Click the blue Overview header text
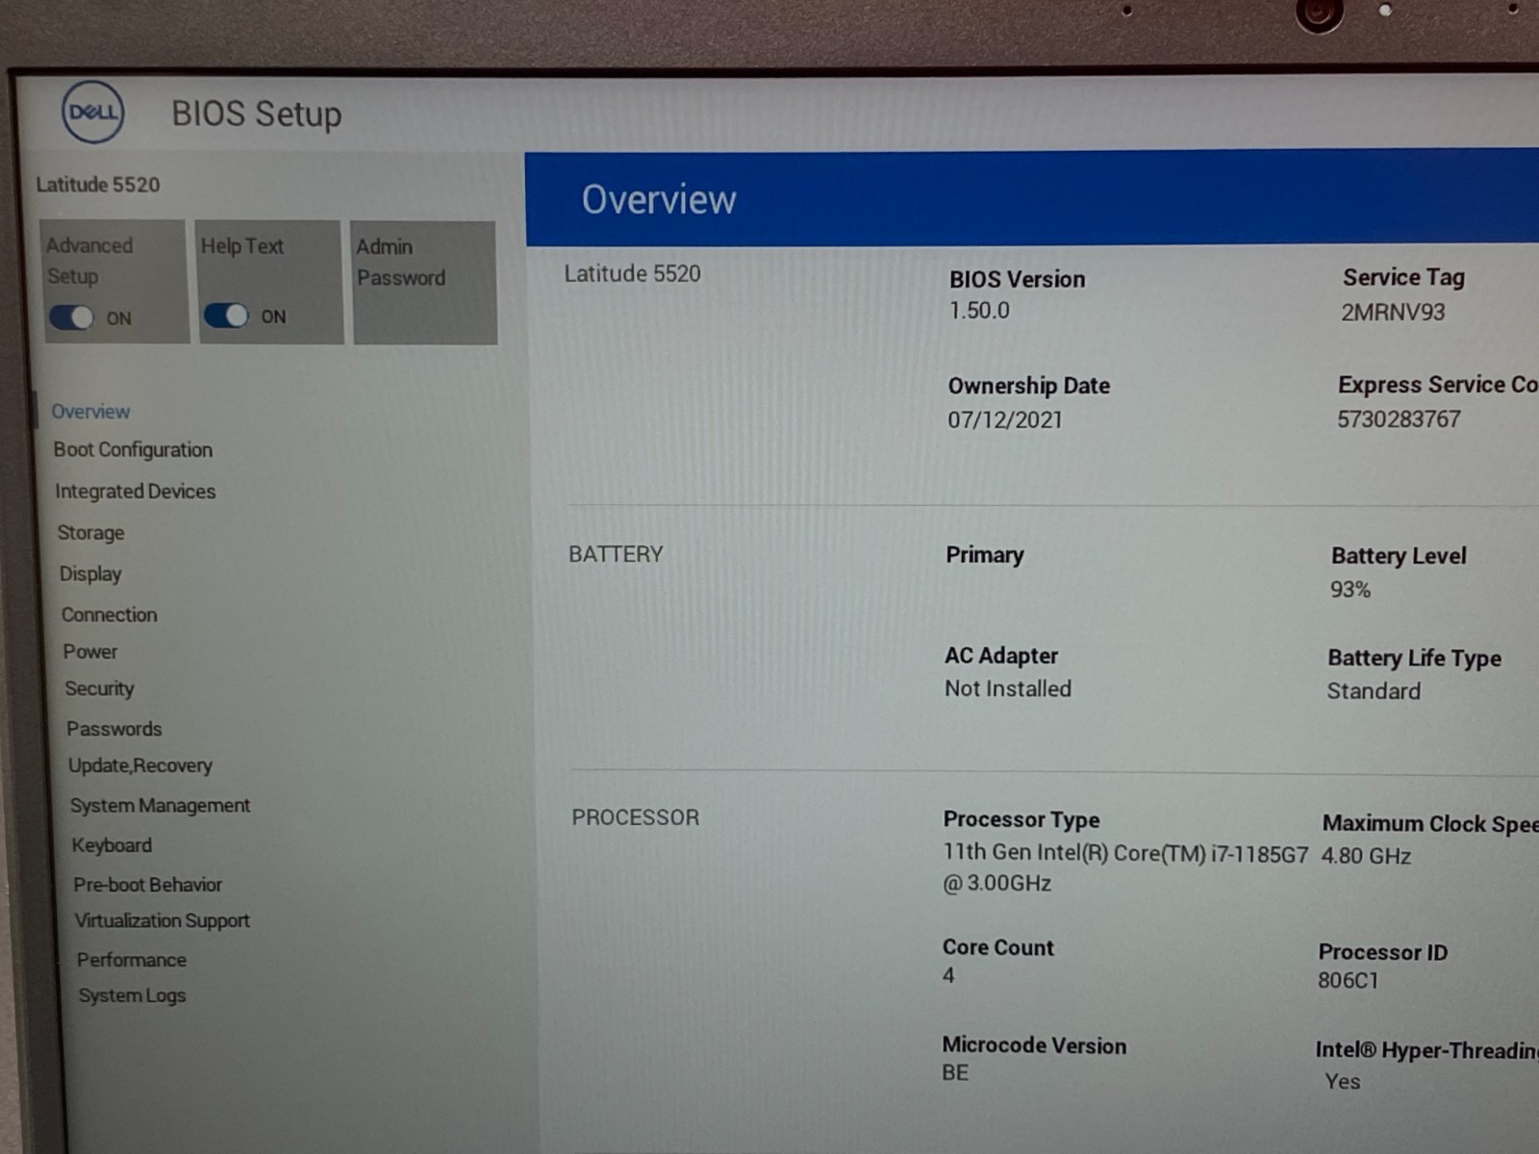 pos(659,200)
